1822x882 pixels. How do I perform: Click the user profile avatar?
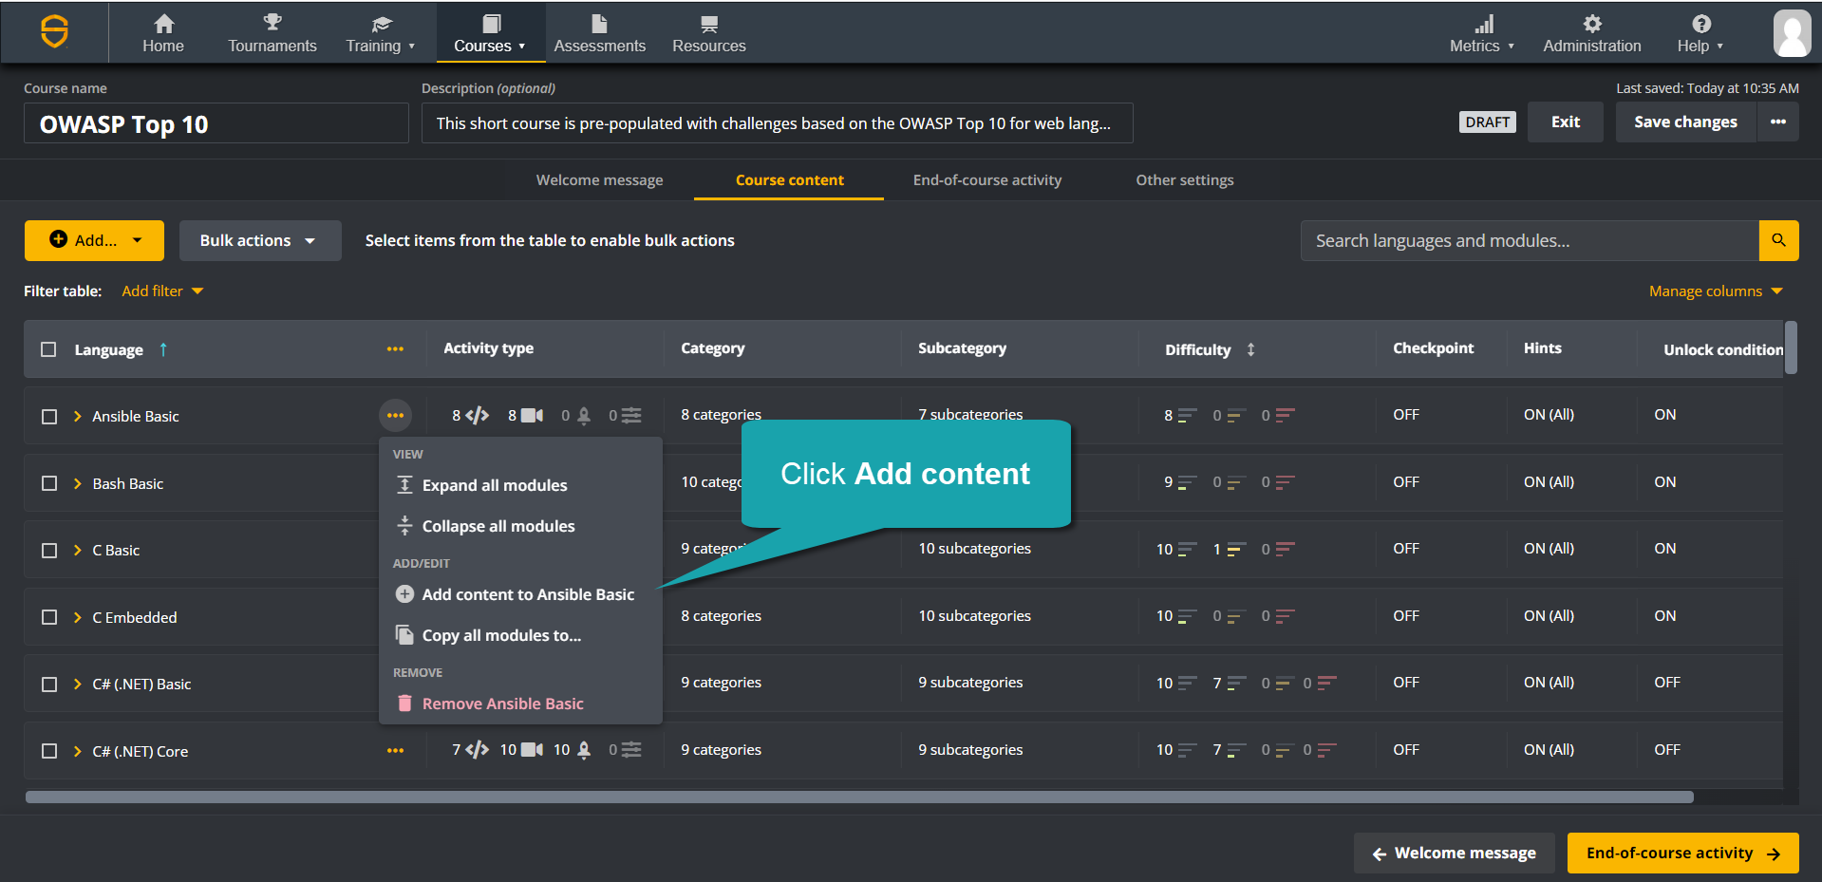pos(1793,33)
